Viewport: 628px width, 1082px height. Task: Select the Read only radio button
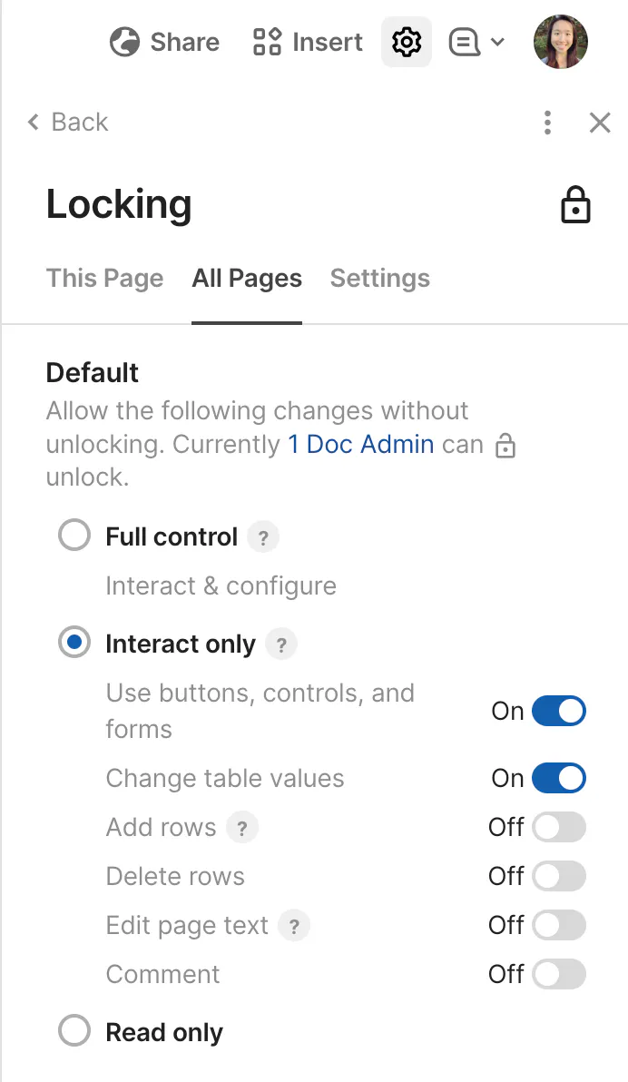(74, 1031)
